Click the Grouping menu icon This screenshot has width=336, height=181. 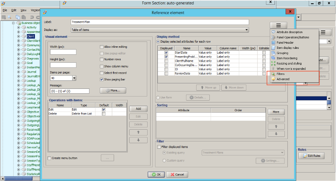(273, 53)
